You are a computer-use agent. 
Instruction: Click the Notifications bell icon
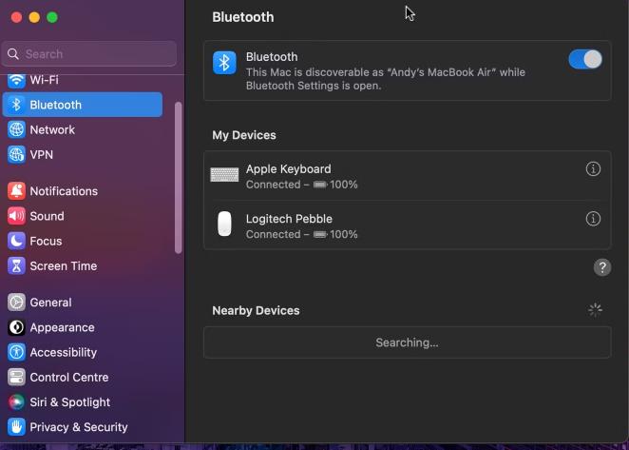coord(16,191)
